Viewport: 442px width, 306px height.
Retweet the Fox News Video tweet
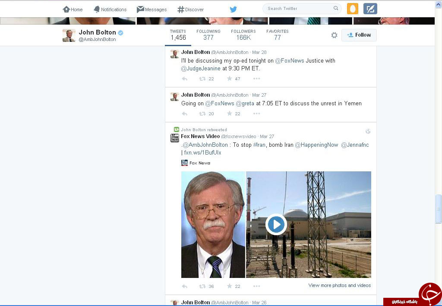click(202, 286)
